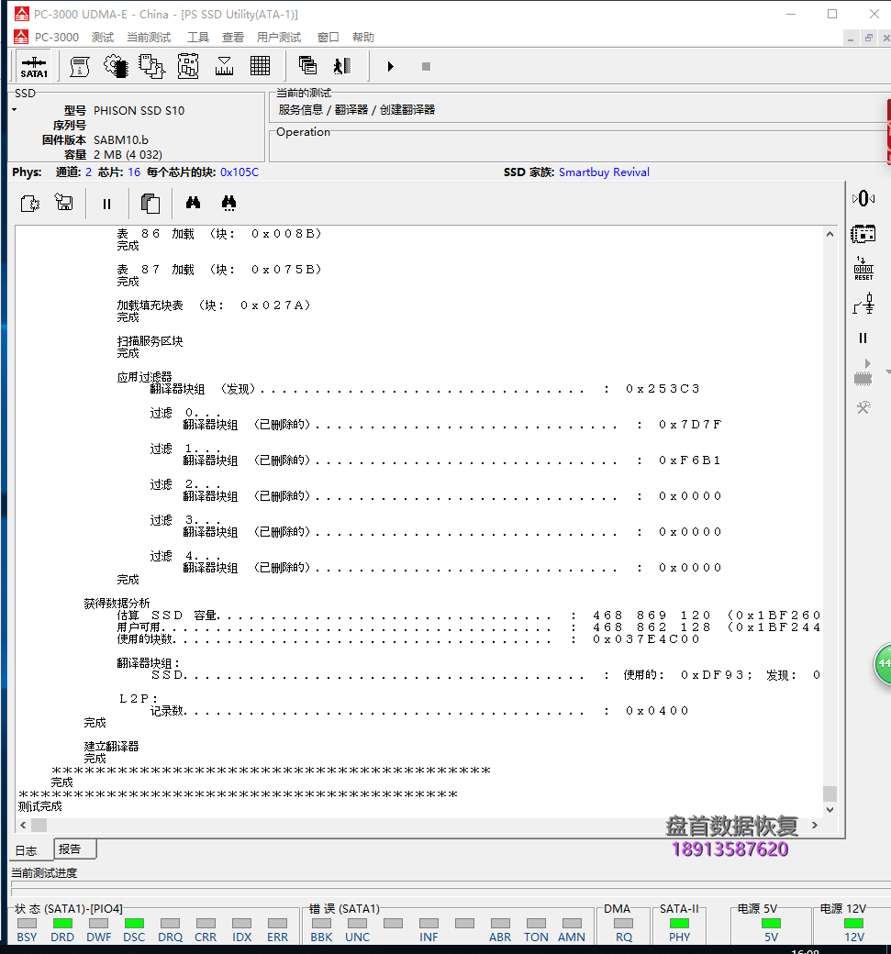Expand the dropdown arrow beside chip icon

tap(888, 372)
